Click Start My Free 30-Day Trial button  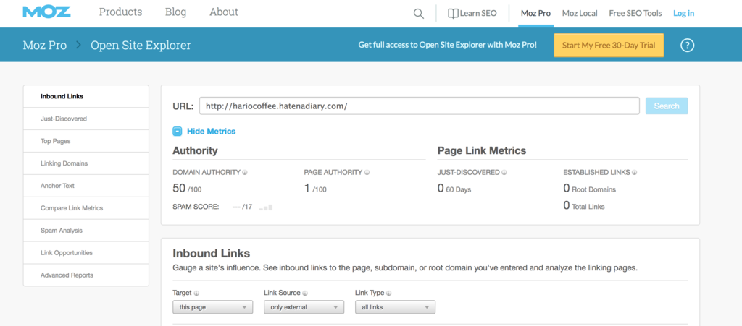(x=609, y=46)
